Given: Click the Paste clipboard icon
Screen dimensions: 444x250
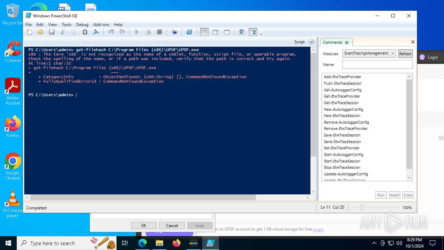Looking at the screenshot, I should [x=85, y=32].
